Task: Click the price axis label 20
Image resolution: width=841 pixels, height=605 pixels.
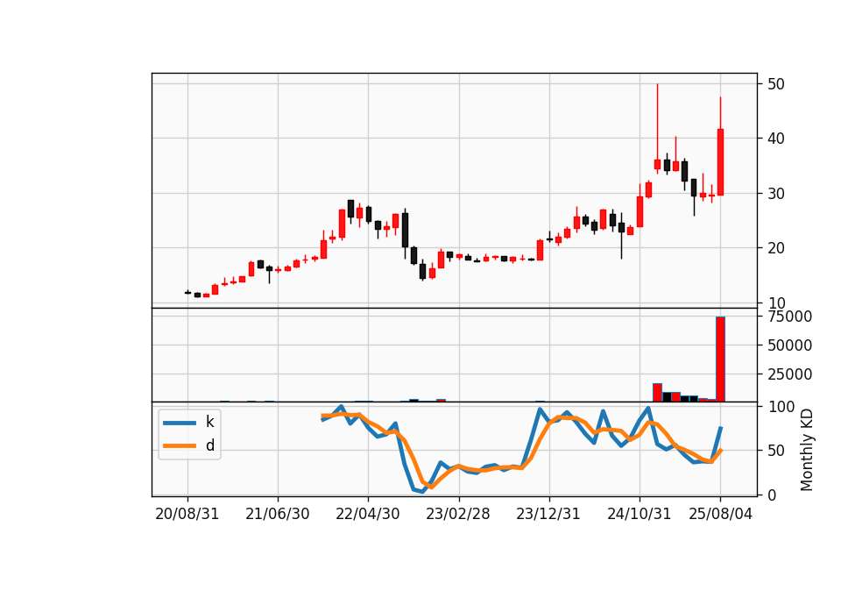Action: coord(776,248)
